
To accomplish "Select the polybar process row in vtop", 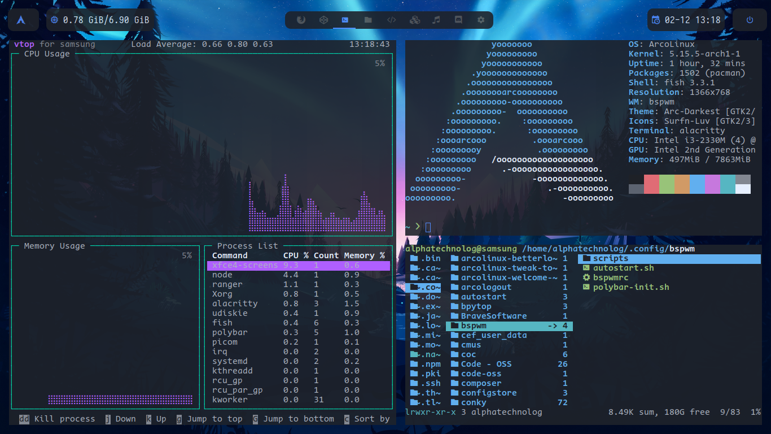I will point(299,332).
